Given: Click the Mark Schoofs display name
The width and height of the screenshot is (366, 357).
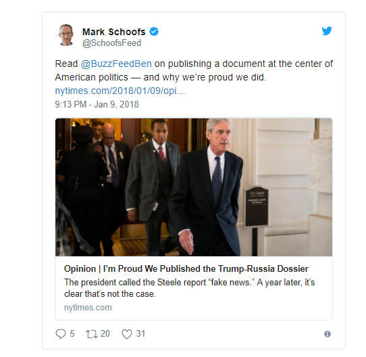Looking at the screenshot, I should click(x=114, y=32).
